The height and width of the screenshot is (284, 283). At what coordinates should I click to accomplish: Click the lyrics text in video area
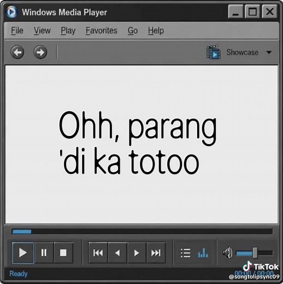(138, 143)
